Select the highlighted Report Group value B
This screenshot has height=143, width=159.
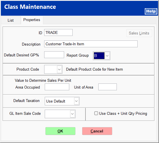click(x=99, y=56)
